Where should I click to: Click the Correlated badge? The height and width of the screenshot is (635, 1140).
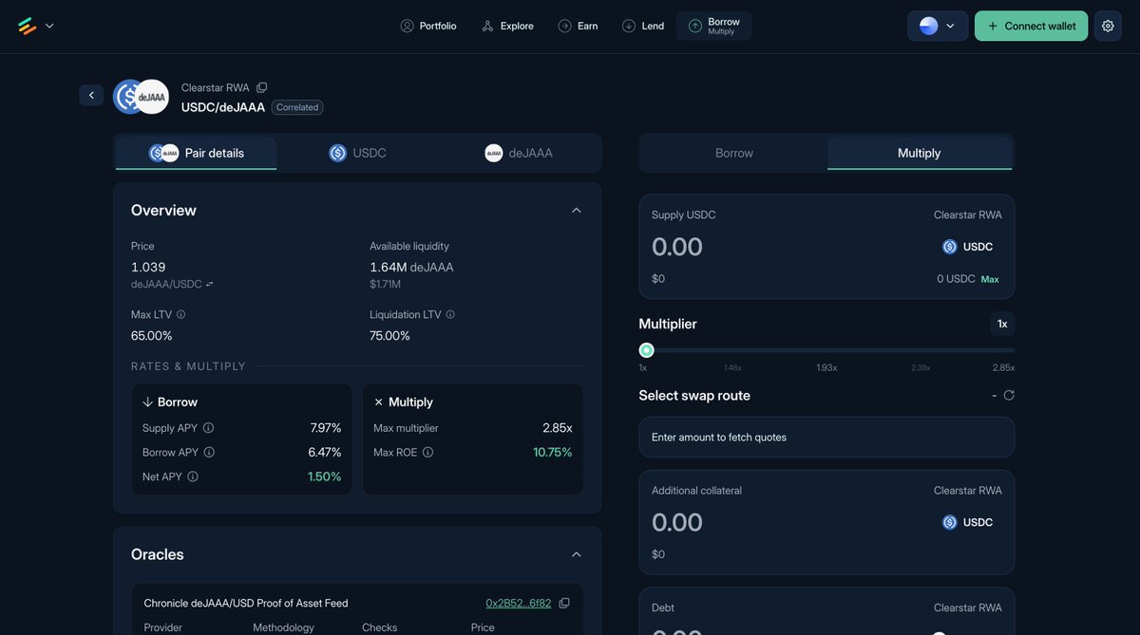[297, 107]
